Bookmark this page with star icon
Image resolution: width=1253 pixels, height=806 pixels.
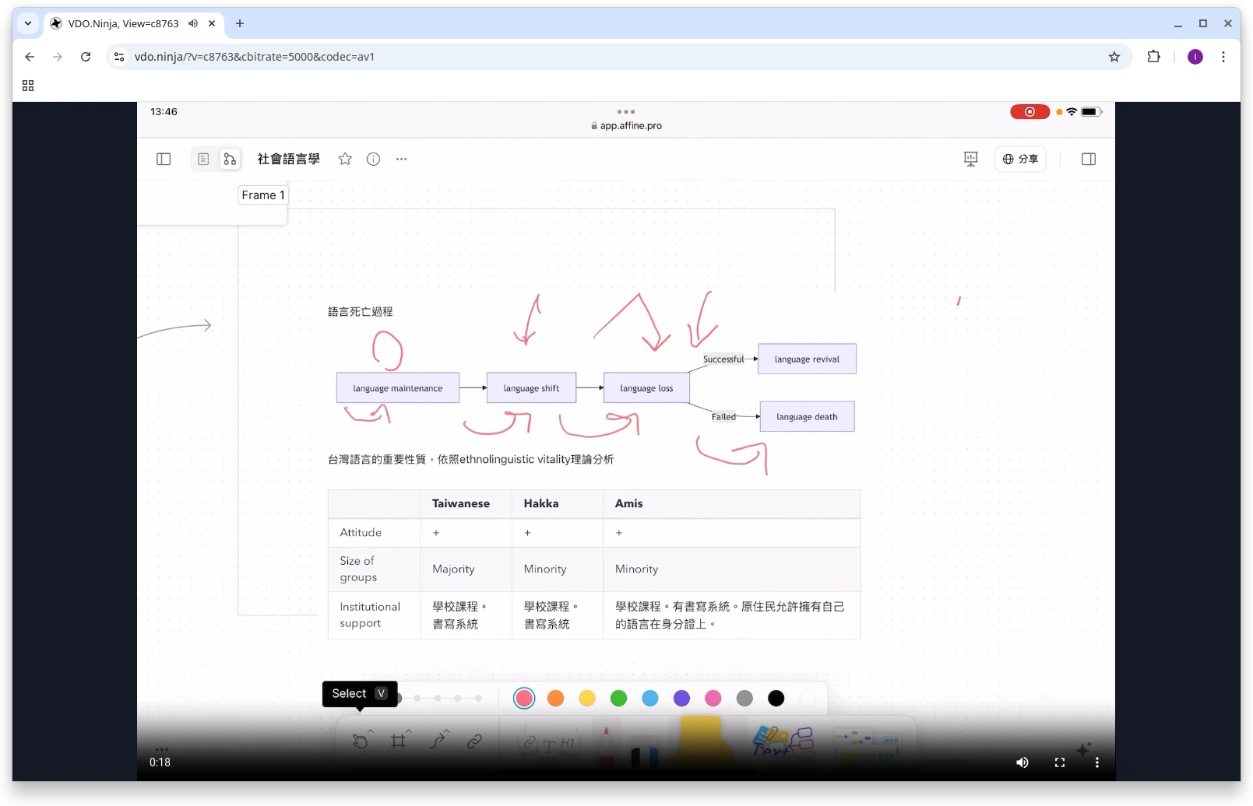(x=1114, y=57)
